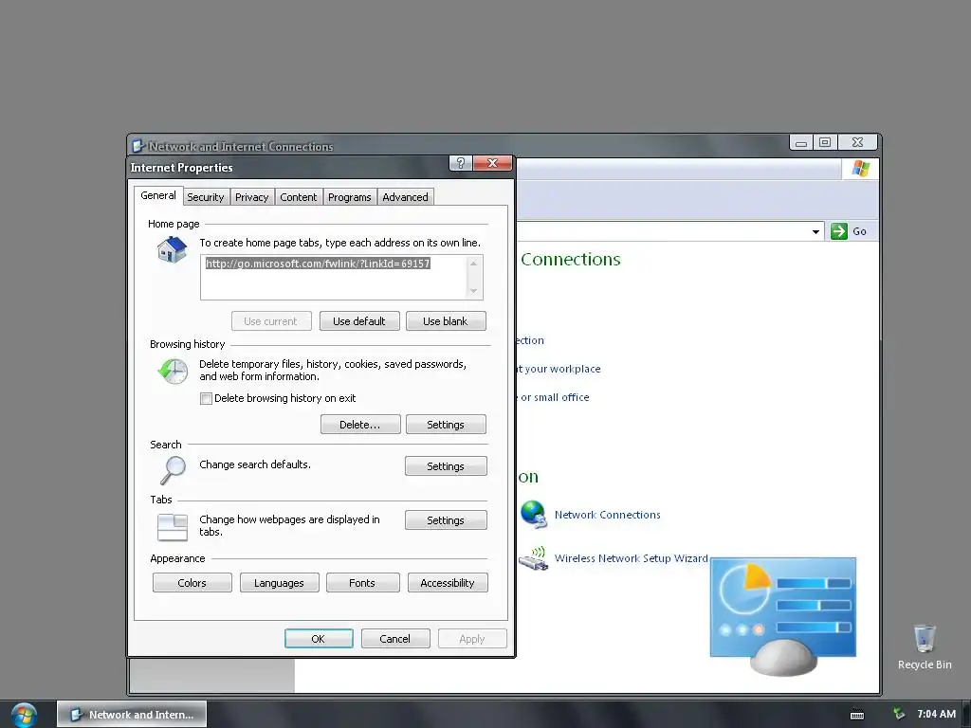This screenshot has height=728, width=971.
Task: Click the help question mark button
Action: 460,163
